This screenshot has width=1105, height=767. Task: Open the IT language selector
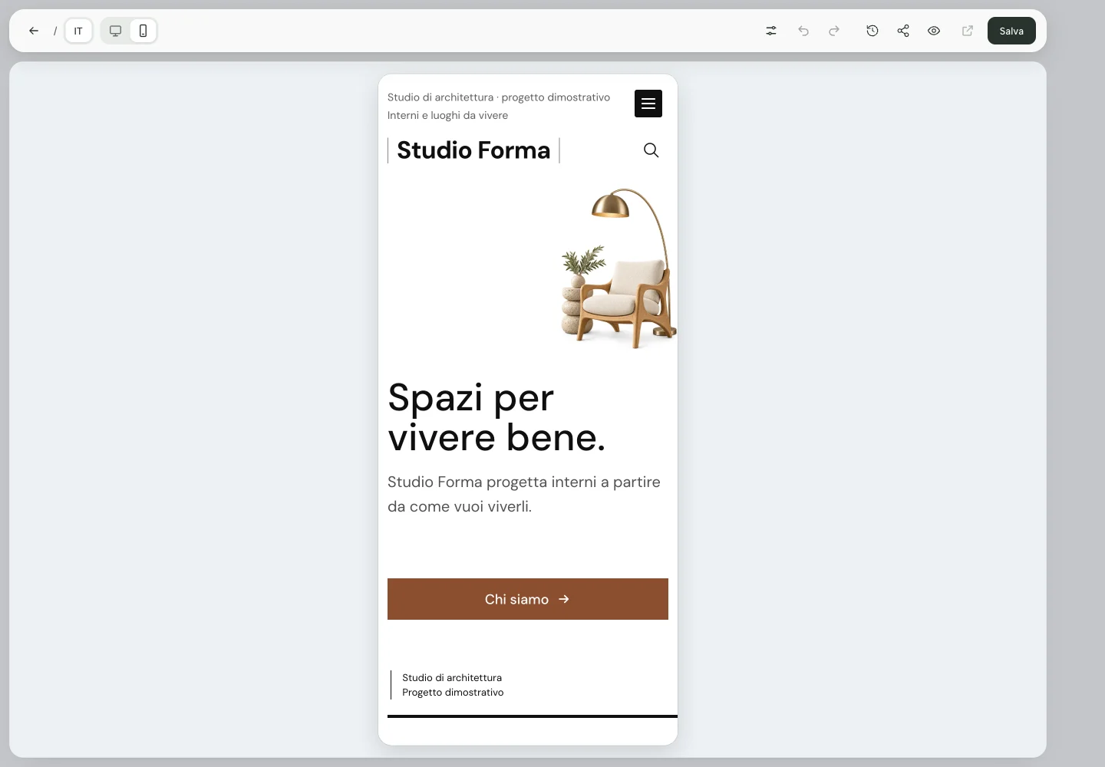[78, 31]
